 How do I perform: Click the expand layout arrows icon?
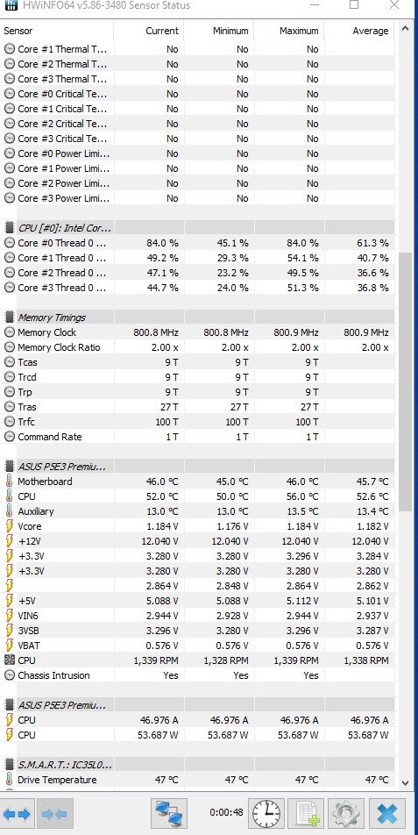click(17, 814)
